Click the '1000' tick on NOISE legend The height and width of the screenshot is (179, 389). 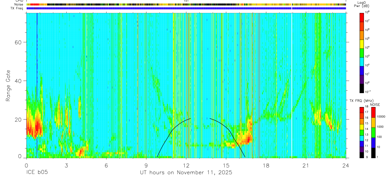point(380,127)
